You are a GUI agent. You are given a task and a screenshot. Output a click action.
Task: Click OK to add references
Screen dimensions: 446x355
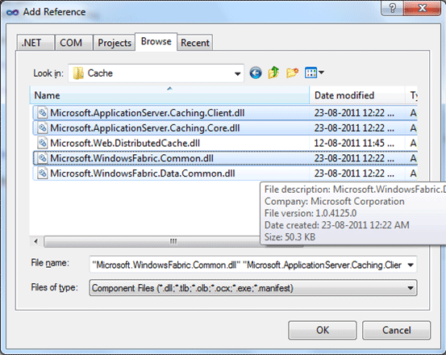click(323, 330)
